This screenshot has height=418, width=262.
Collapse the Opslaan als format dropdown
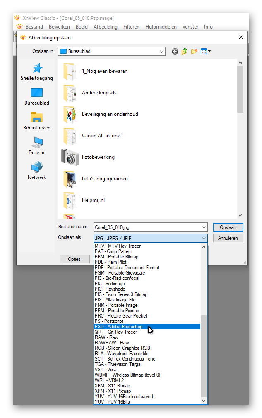click(x=204, y=238)
